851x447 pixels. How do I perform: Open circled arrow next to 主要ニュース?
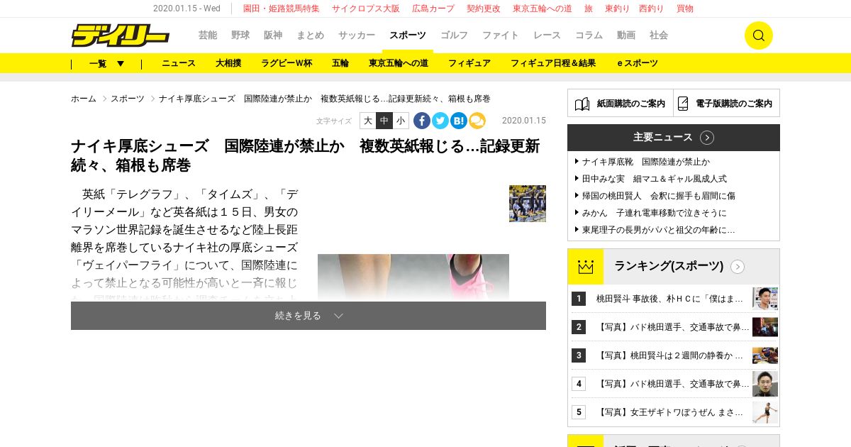pyautogui.click(x=707, y=138)
